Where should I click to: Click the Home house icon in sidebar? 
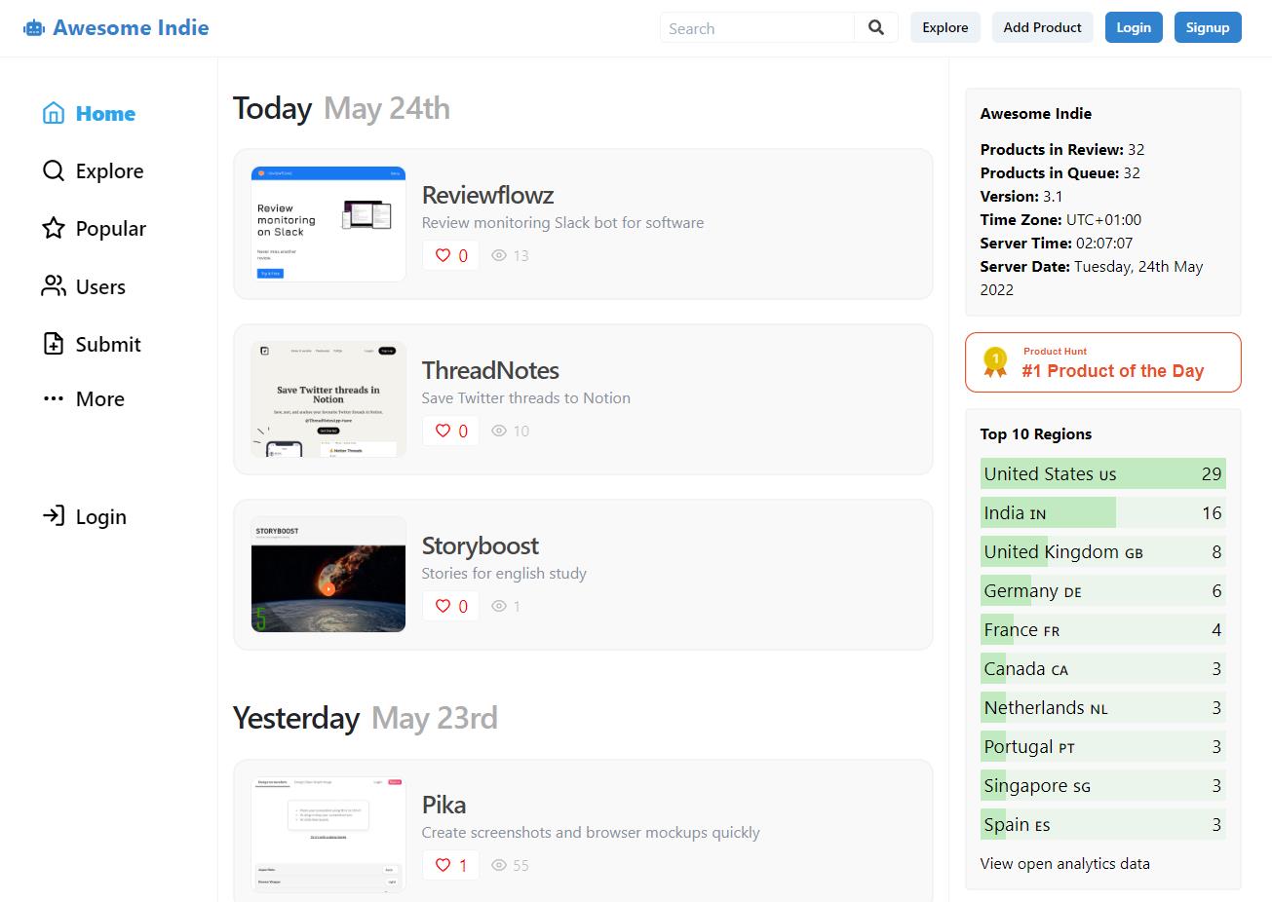pyautogui.click(x=54, y=113)
